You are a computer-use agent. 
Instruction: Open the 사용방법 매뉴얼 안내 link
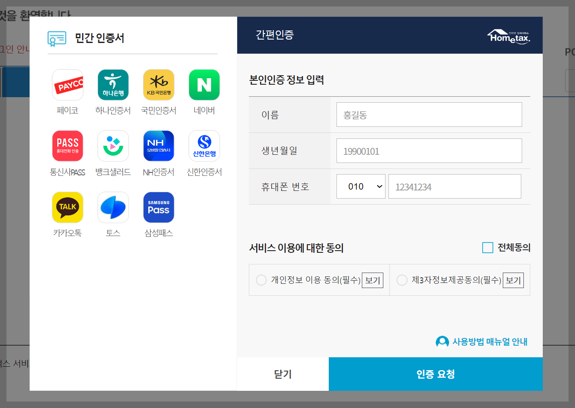pyautogui.click(x=490, y=342)
